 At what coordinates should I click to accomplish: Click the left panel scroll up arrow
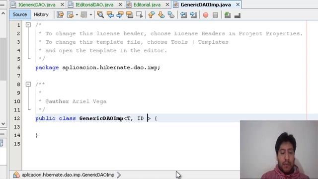(3, 13)
